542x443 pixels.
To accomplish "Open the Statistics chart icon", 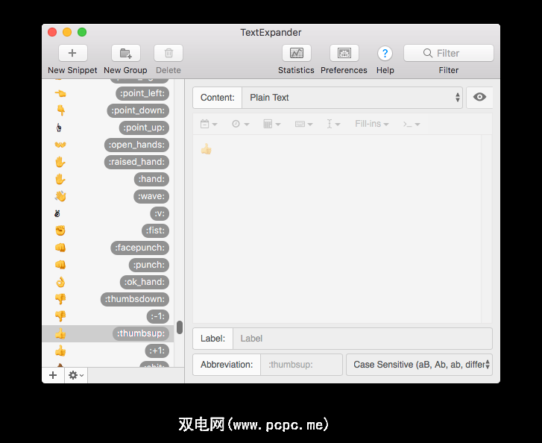I will (x=297, y=53).
